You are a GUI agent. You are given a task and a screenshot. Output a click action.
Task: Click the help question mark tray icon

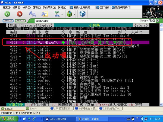(x=133, y=119)
